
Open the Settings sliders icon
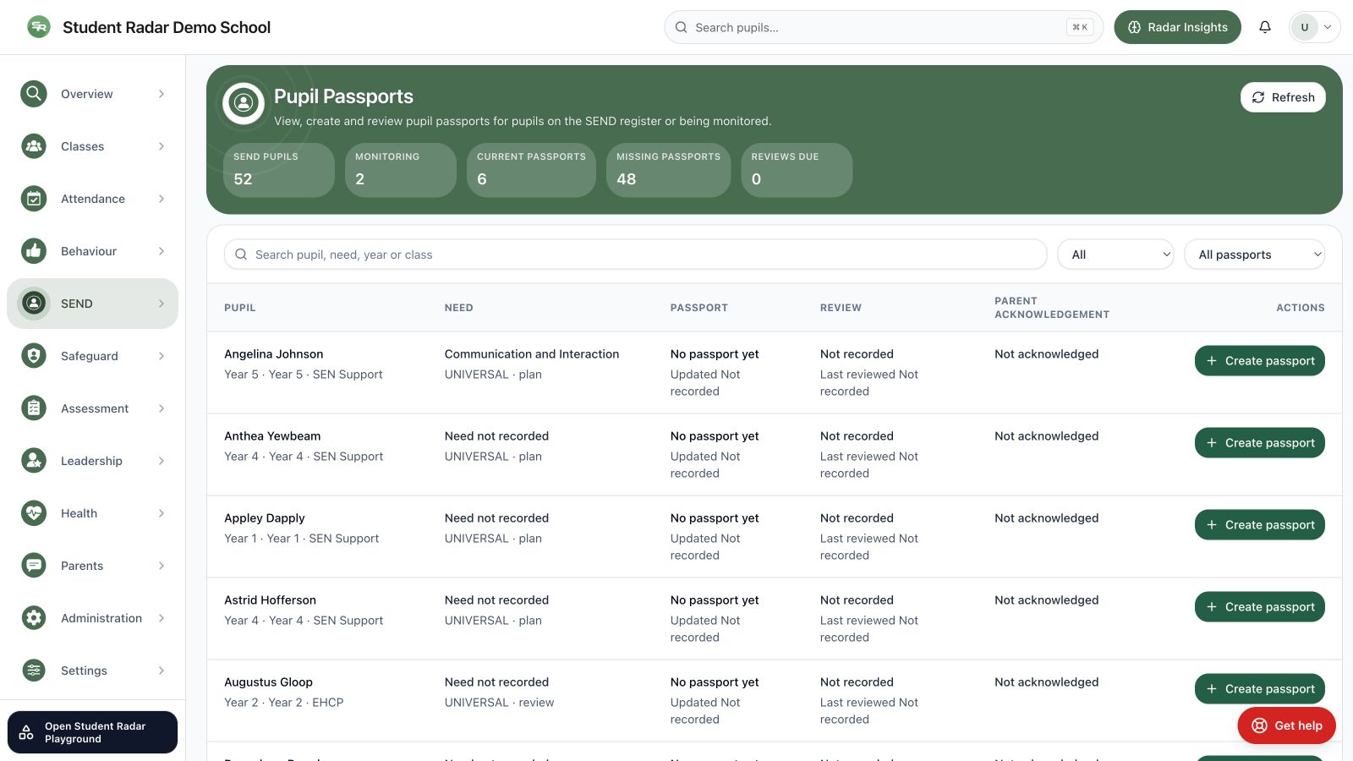coord(34,671)
